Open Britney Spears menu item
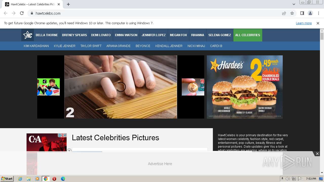This screenshot has width=324, height=182. pos(74,35)
